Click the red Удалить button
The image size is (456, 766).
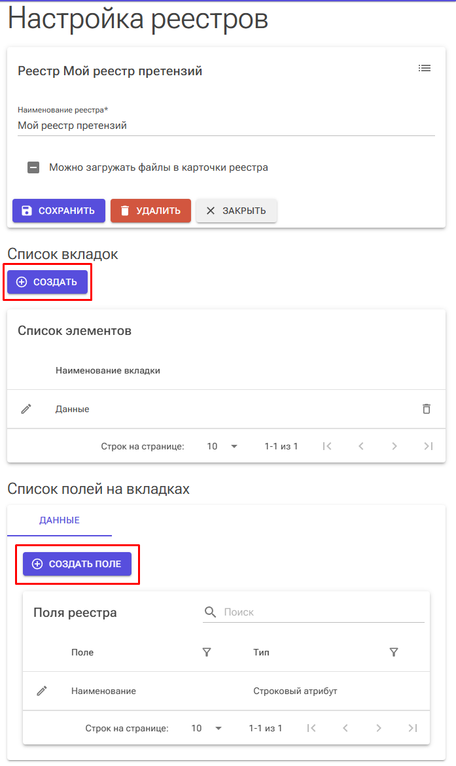click(x=150, y=211)
